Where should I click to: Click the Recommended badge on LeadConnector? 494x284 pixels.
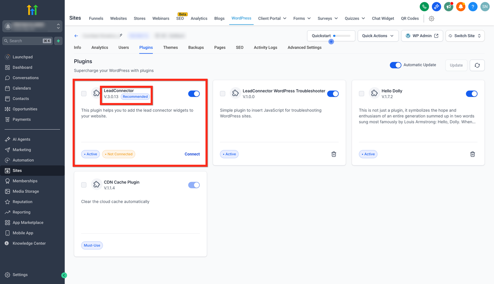(135, 97)
